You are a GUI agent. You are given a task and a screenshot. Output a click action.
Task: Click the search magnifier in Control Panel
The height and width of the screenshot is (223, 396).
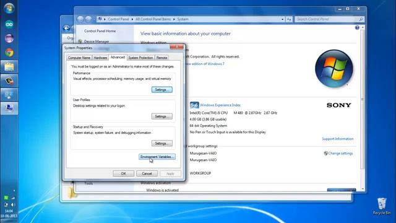coord(361,19)
